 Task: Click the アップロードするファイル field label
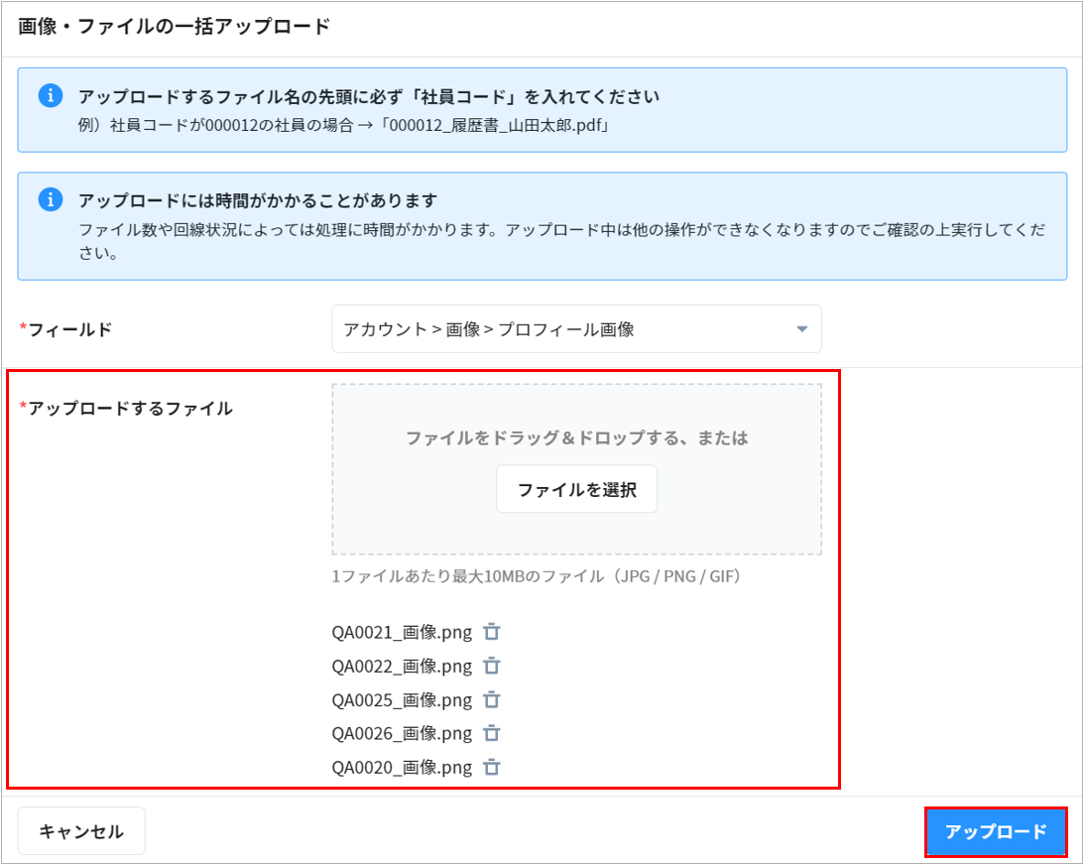[x=129, y=408]
